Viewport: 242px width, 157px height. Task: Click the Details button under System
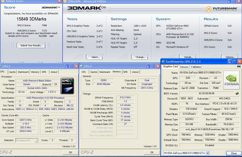pos(188,57)
